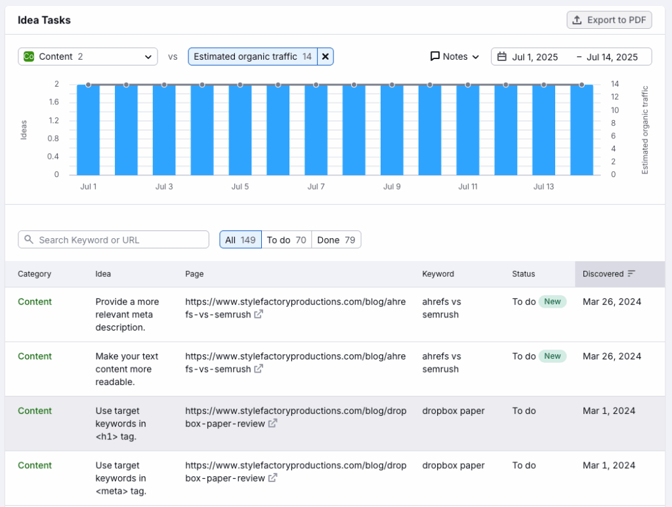
Task: Click New badge in readable content row
Action: (553, 356)
